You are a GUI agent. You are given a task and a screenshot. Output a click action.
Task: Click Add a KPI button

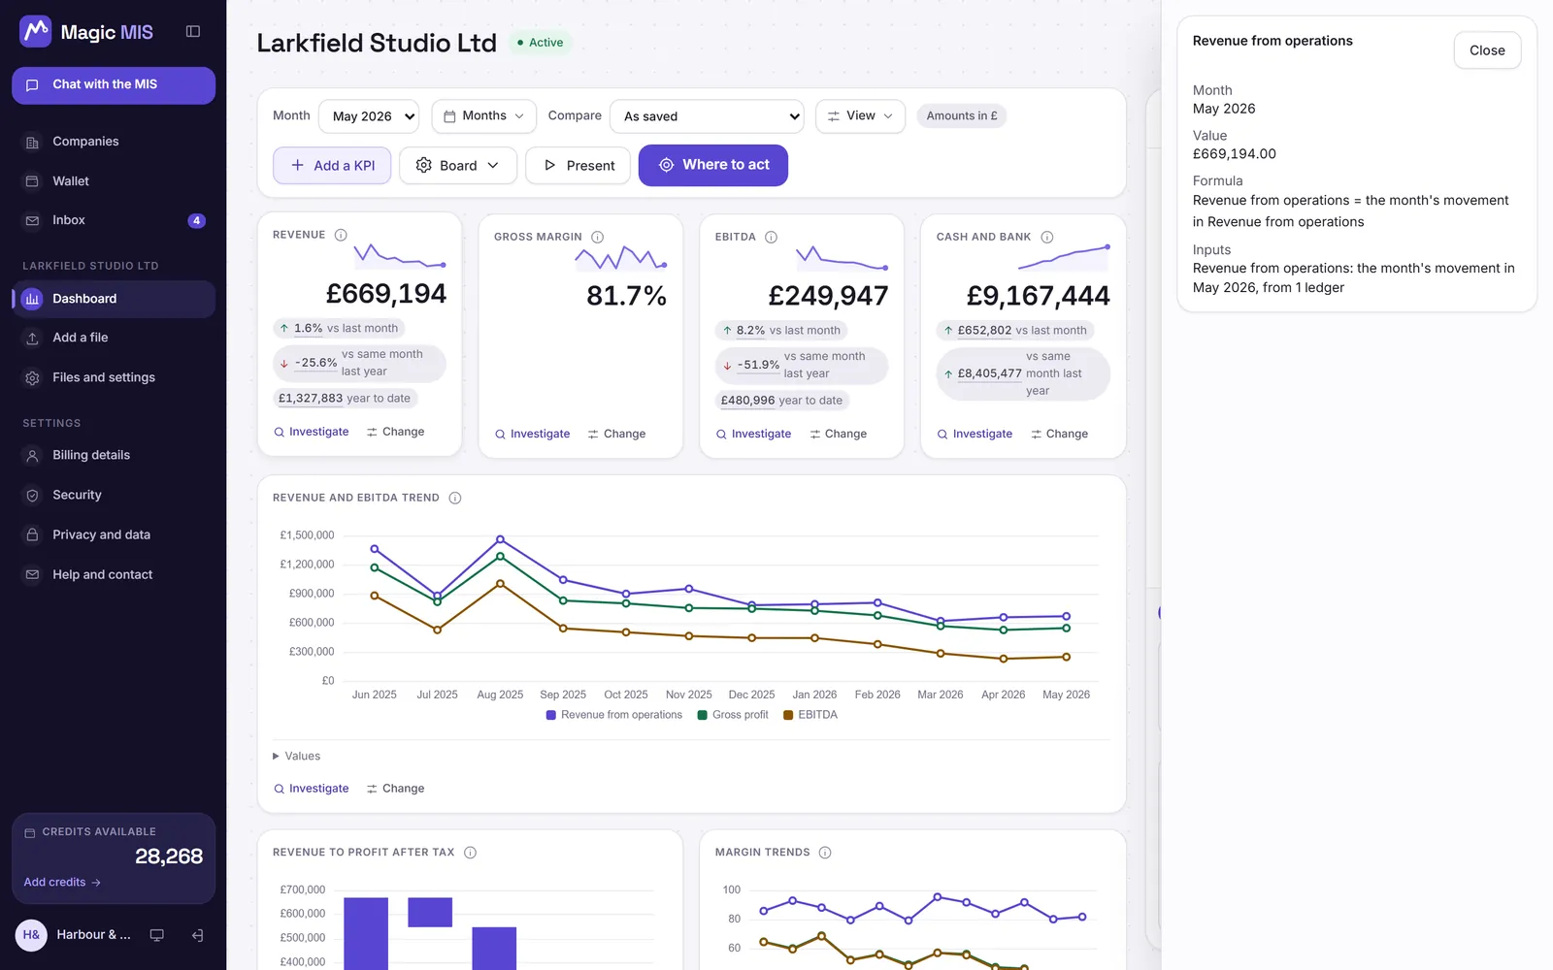pos(332,166)
